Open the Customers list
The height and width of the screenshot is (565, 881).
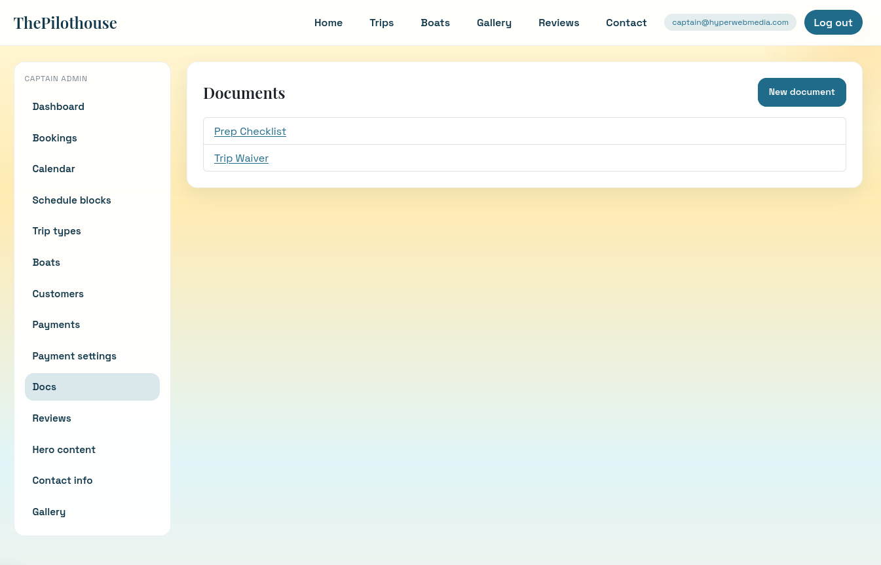[x=58, y=293]
